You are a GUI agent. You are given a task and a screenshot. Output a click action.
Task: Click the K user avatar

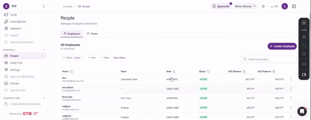(285, 6)
